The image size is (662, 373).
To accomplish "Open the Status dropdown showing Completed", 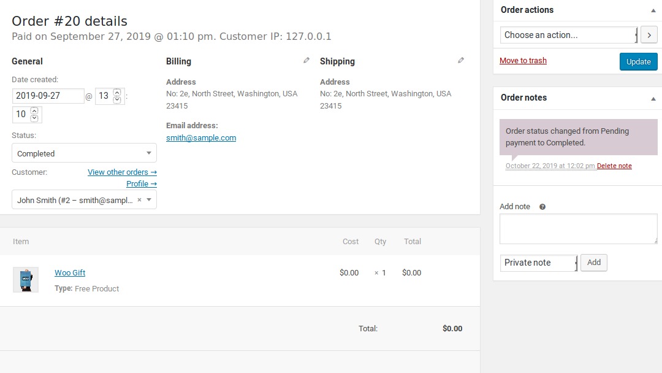I will [x=84, y=153].
